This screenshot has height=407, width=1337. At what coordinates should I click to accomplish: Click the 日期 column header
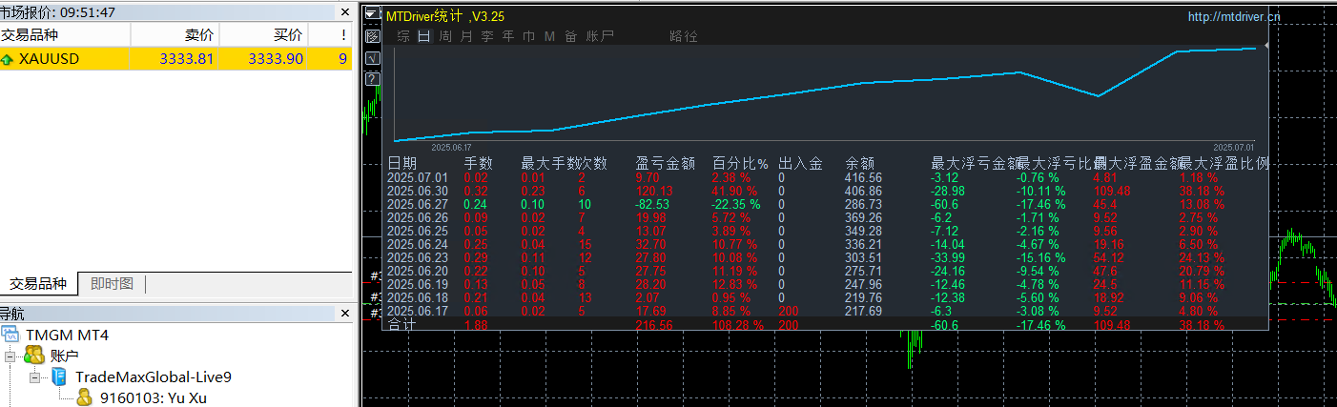coord(401,163)
